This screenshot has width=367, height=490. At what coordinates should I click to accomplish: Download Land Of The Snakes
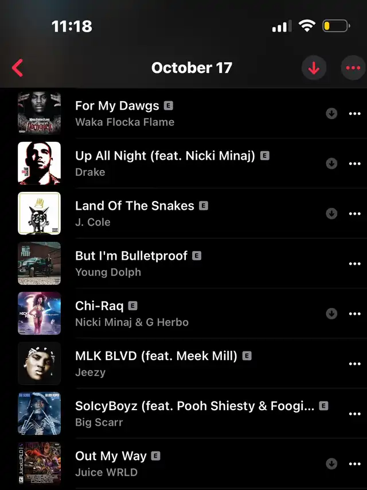coord(331,214)
